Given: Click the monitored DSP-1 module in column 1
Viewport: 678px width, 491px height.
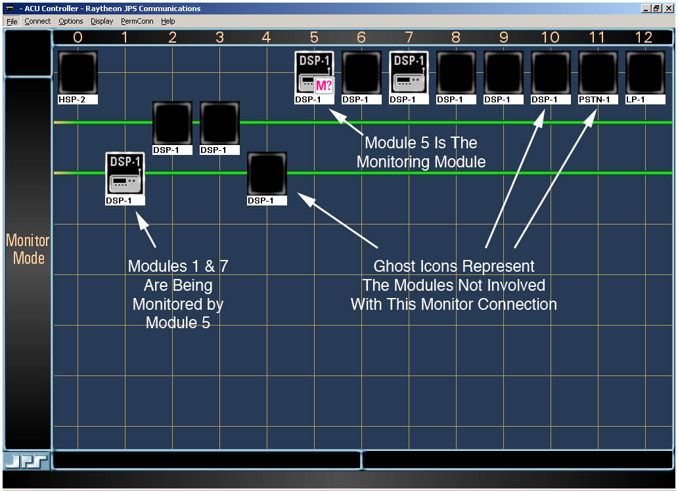Looking at the screenshot, I should click(x=125, y=174).
